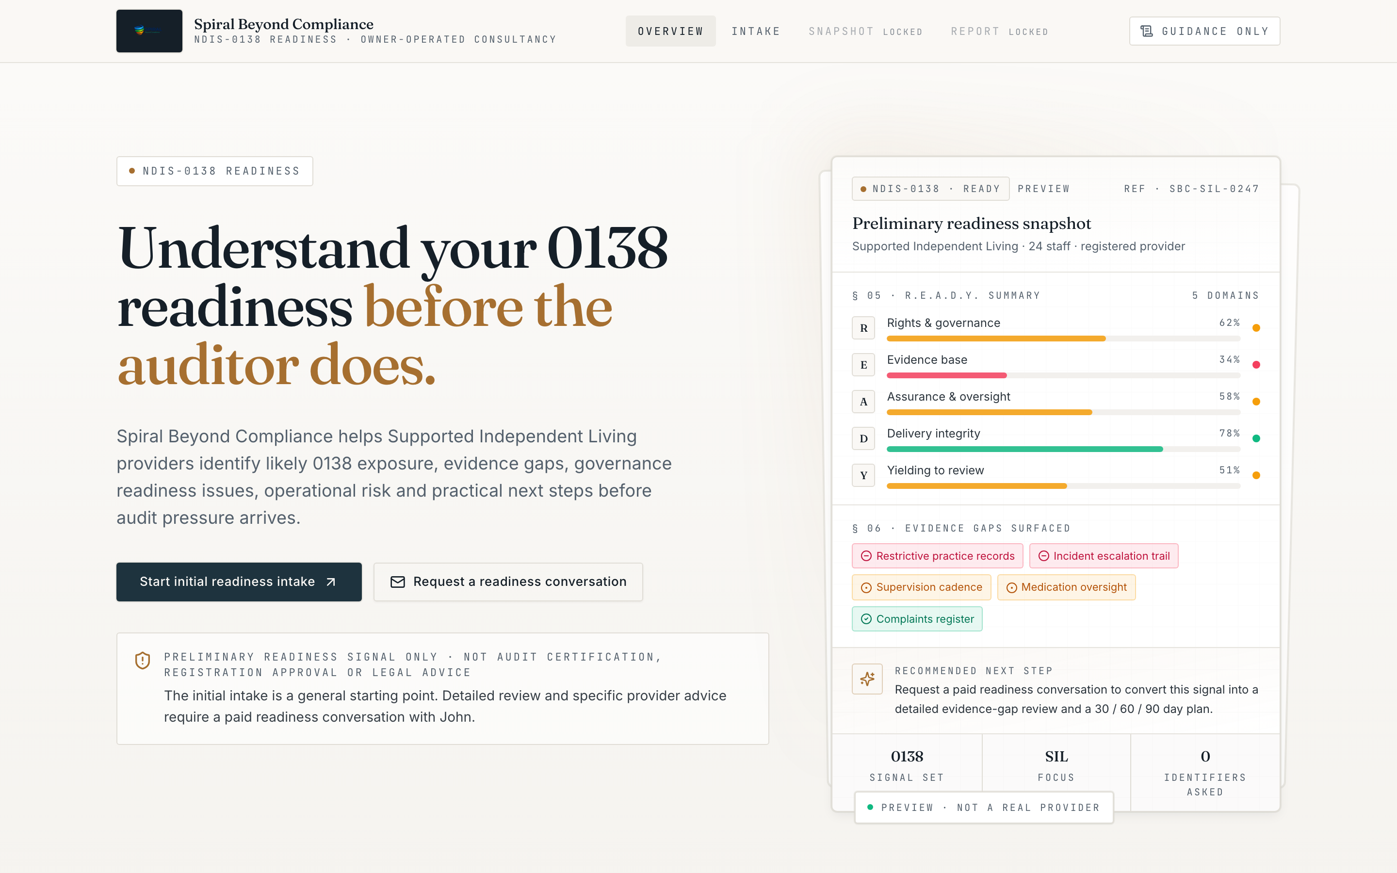Click 'Preliminary readiness snapshot' heading
Viewport: 1397px width, 873px height.
972,224
